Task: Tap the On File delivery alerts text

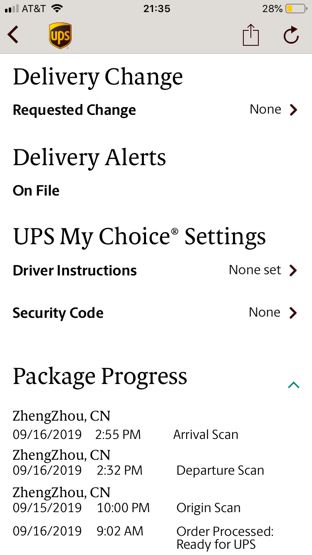Action: pyautogui.click(x=36, y=191)
